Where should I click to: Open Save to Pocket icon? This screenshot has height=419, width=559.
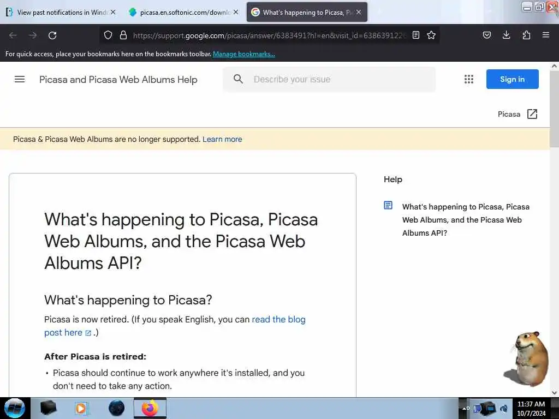(487, 35)
